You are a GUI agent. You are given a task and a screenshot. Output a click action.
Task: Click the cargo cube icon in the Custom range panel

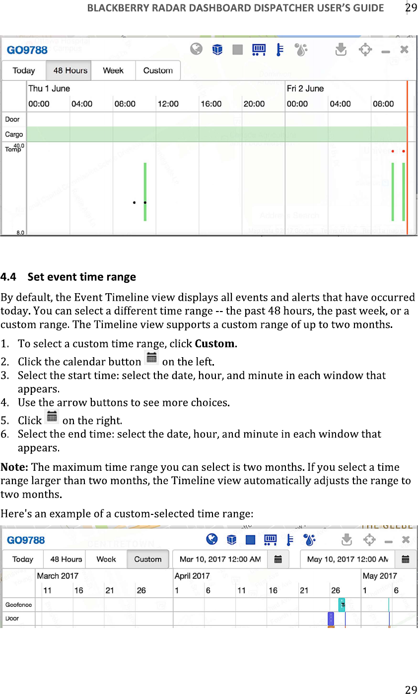[x=231, y=540]
